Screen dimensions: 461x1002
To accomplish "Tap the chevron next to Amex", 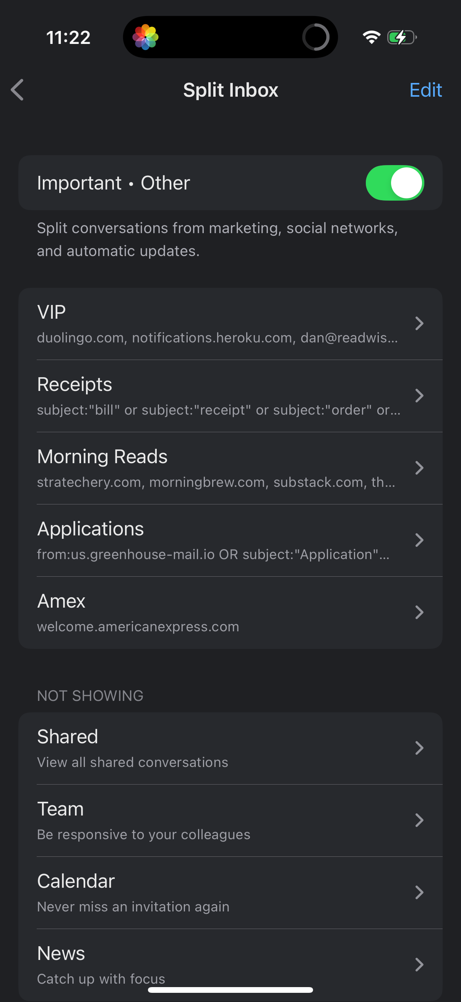I will pos(419,612).
